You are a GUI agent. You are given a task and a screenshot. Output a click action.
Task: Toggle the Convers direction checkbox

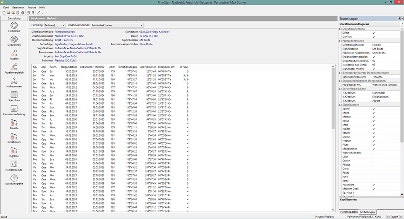tap(374, 37)
